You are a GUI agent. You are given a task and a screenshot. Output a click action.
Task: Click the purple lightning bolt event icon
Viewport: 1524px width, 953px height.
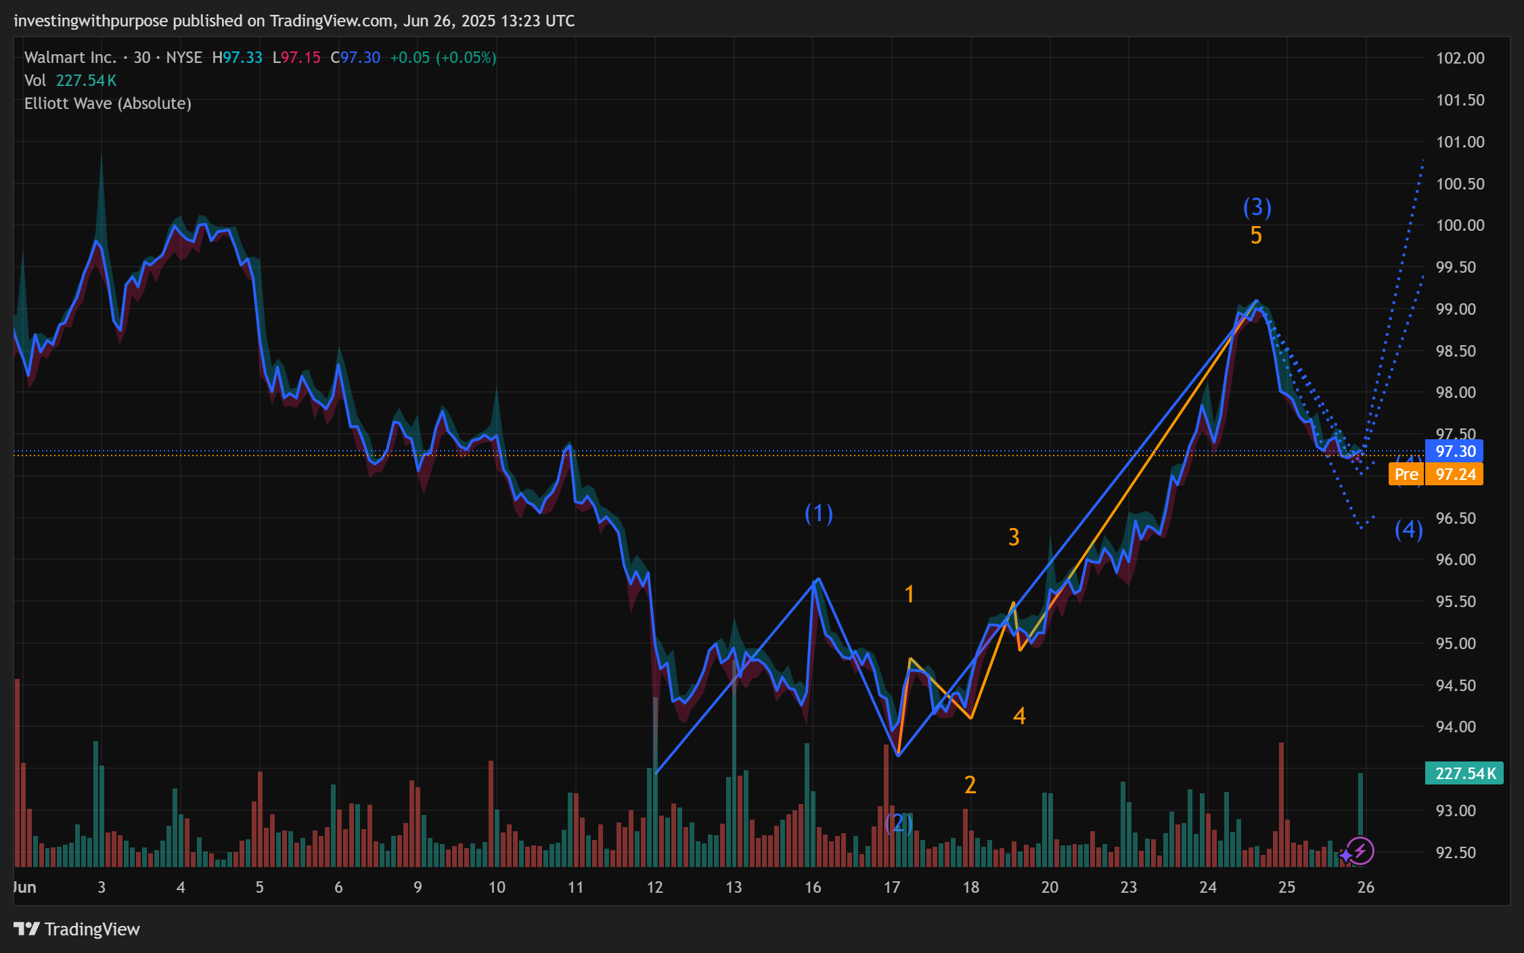(x=1360, y=851)
